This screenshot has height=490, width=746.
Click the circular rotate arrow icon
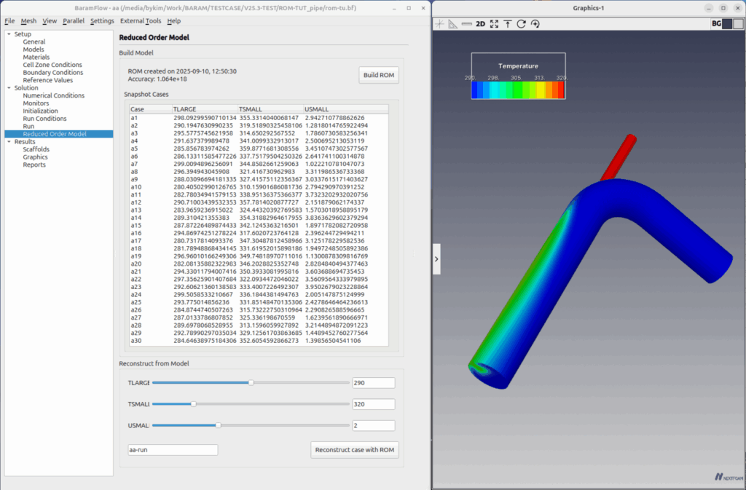[521, 24]
